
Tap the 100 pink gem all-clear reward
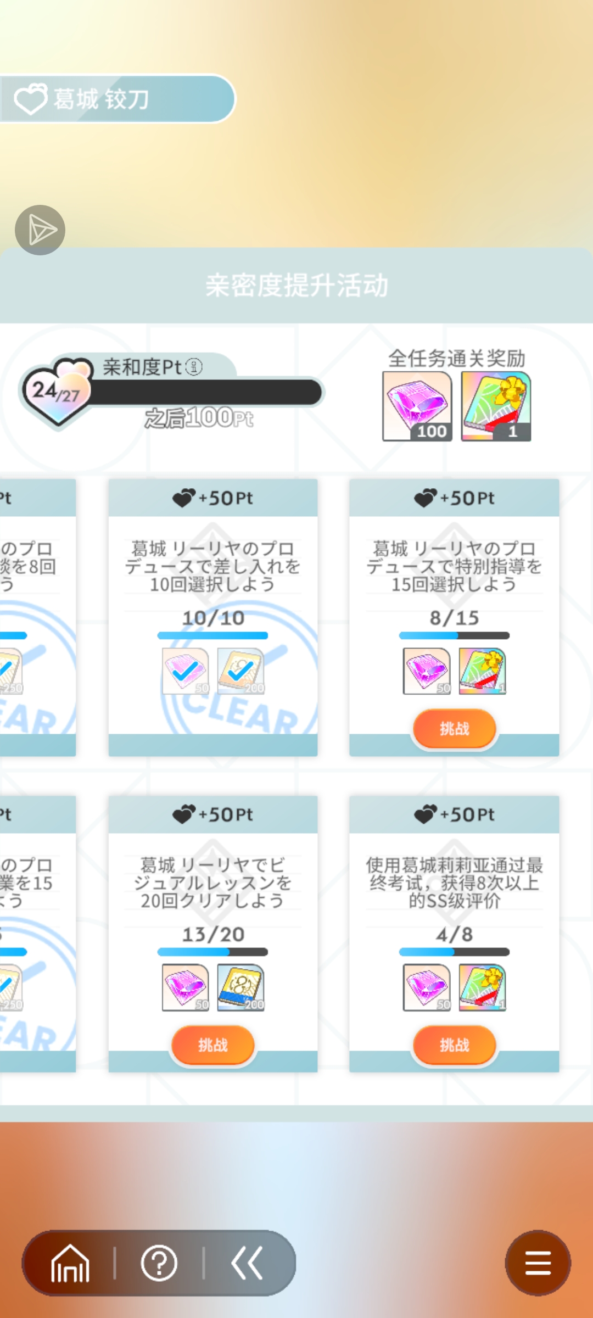click(x=417, y=406)
